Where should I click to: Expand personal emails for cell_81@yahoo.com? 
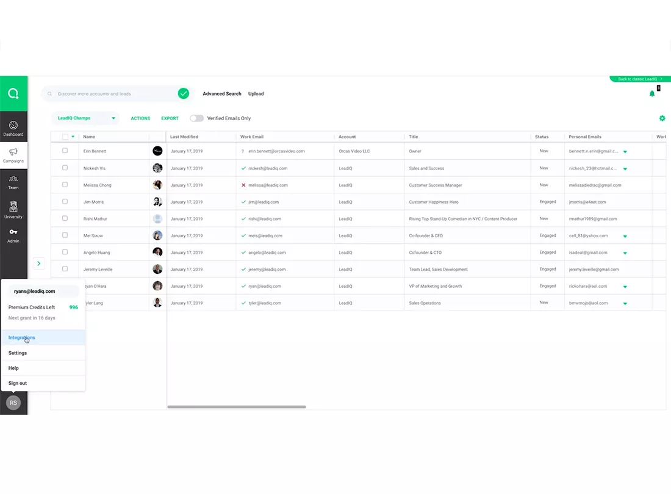coord(625,236)
